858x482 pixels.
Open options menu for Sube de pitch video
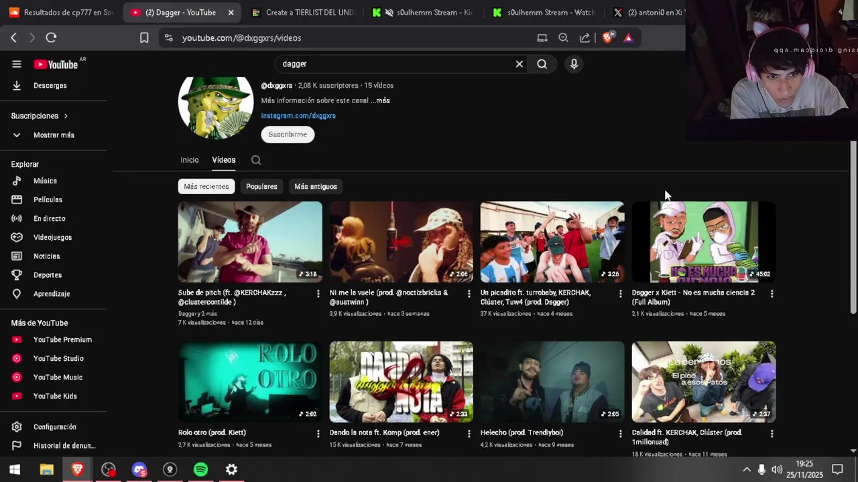(x=318, y=294)
